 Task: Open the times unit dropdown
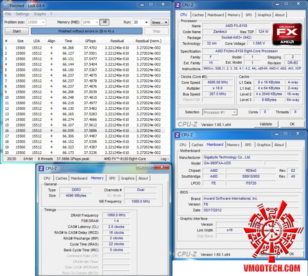tap(160, 22)
